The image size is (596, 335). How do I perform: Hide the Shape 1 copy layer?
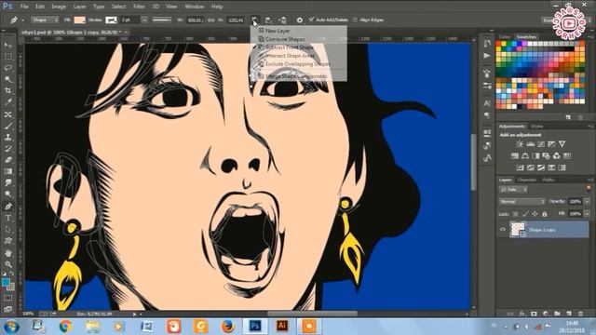pyautogui.click(x=503, y=230)
